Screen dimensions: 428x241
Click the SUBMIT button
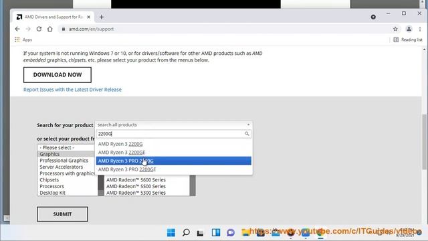point(62,214)
